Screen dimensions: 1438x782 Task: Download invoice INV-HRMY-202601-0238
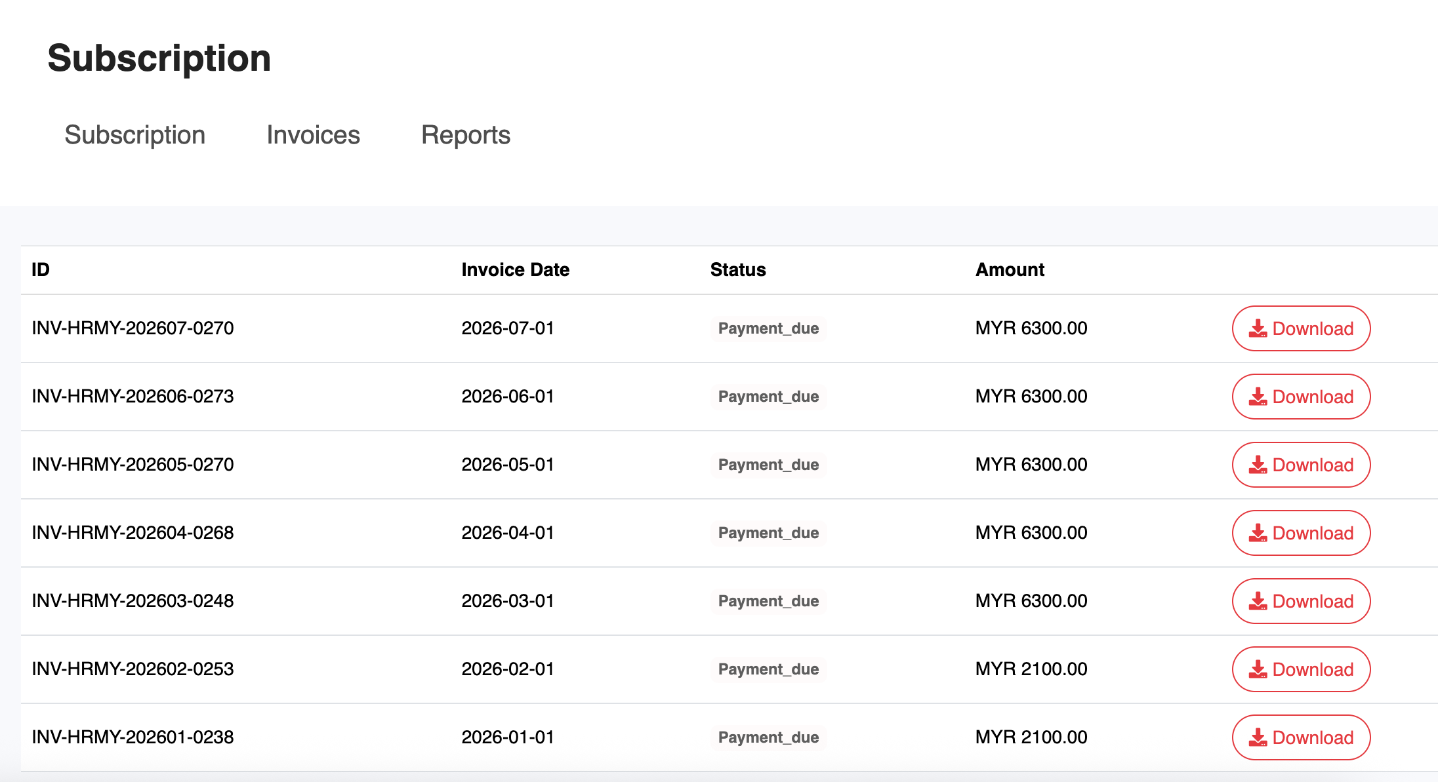point(1301,737)
